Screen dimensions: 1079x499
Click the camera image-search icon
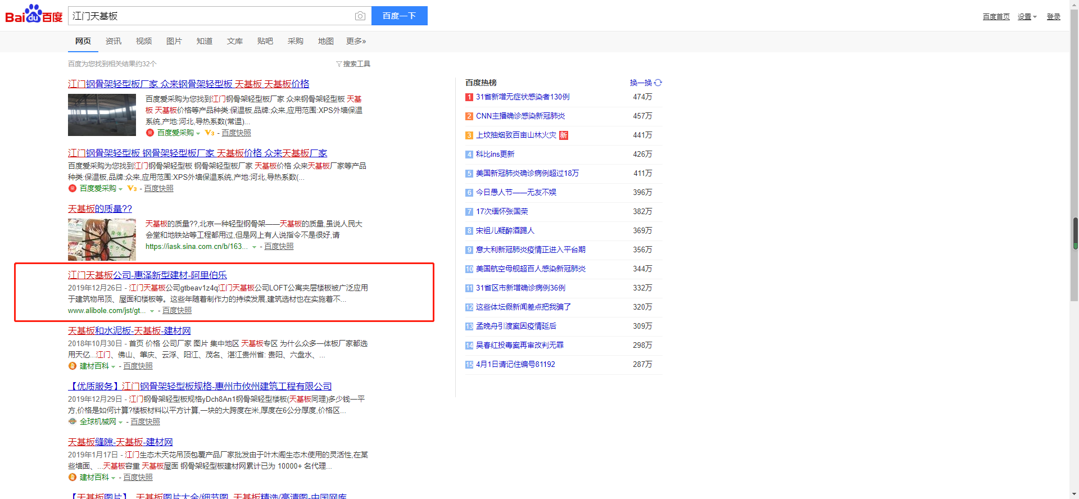(x=360, y=16)
